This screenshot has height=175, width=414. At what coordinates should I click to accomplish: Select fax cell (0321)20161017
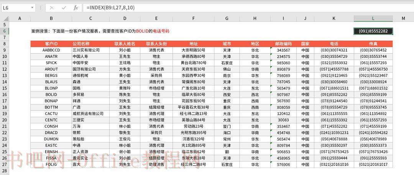pos(373,164)
